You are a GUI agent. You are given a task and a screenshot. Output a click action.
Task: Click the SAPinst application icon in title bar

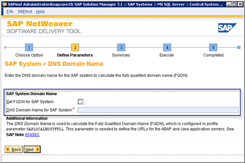[x=4, y=4]
